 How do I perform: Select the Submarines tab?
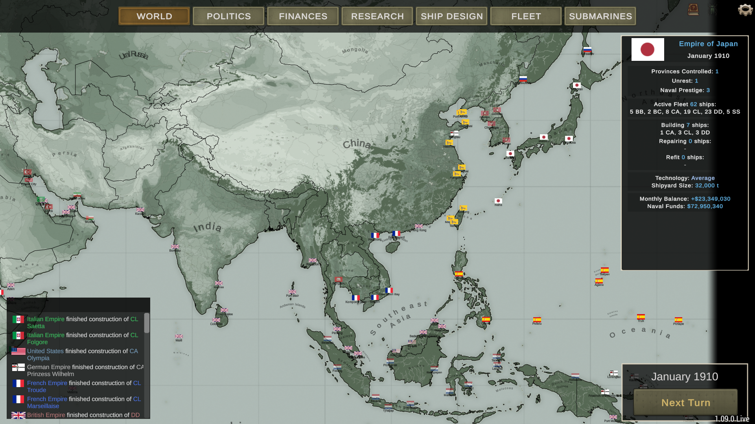point(600,16)
